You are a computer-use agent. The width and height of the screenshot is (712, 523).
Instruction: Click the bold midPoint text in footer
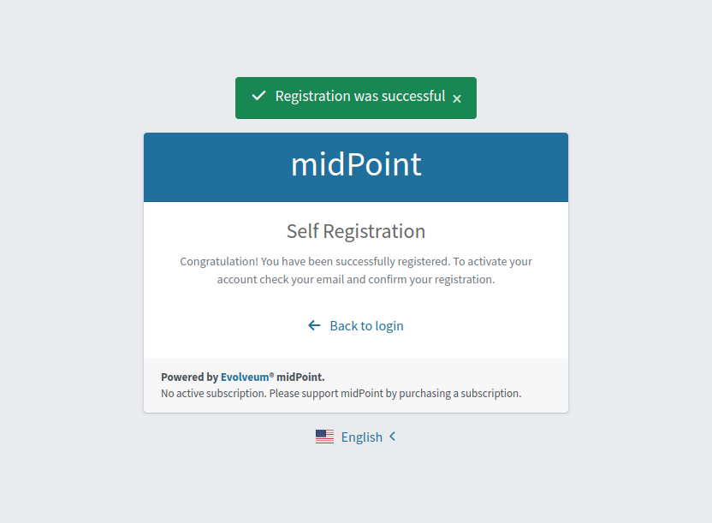300,377
